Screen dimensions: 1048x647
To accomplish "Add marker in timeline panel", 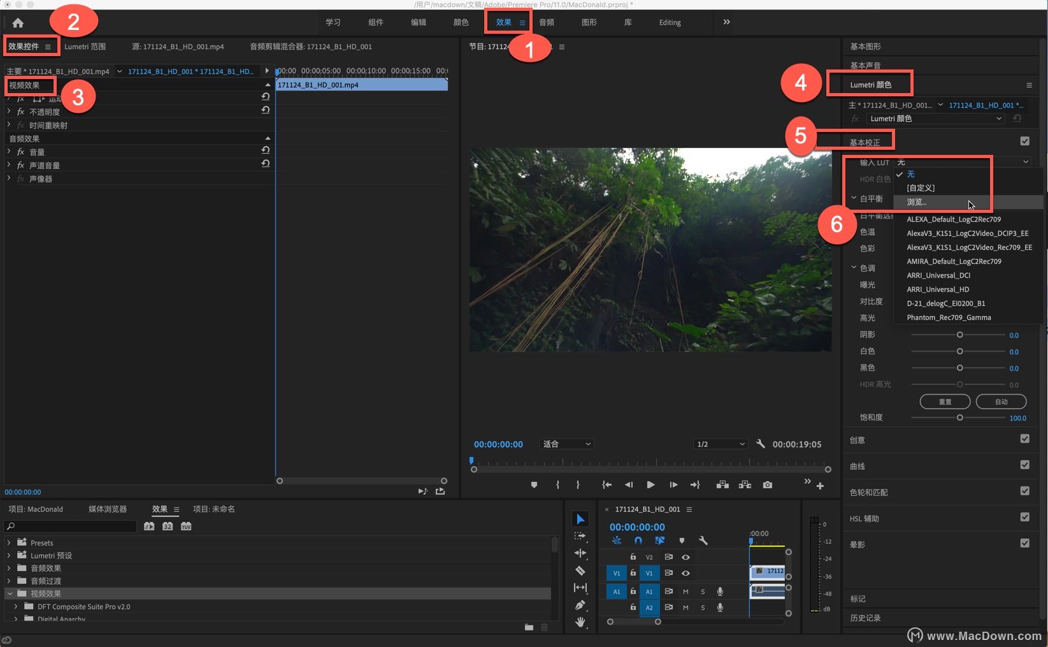I will point(682,541).
